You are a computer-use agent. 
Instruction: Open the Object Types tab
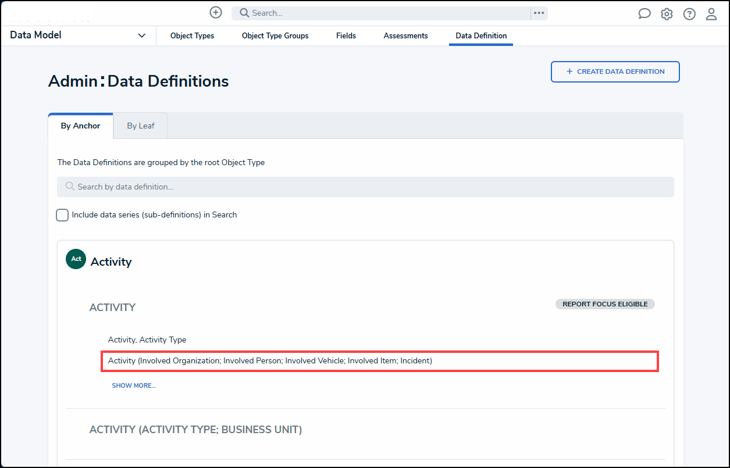192,36
